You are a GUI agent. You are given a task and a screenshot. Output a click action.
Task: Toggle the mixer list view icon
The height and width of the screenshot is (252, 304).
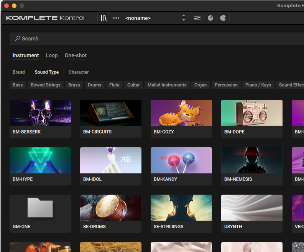197,18
